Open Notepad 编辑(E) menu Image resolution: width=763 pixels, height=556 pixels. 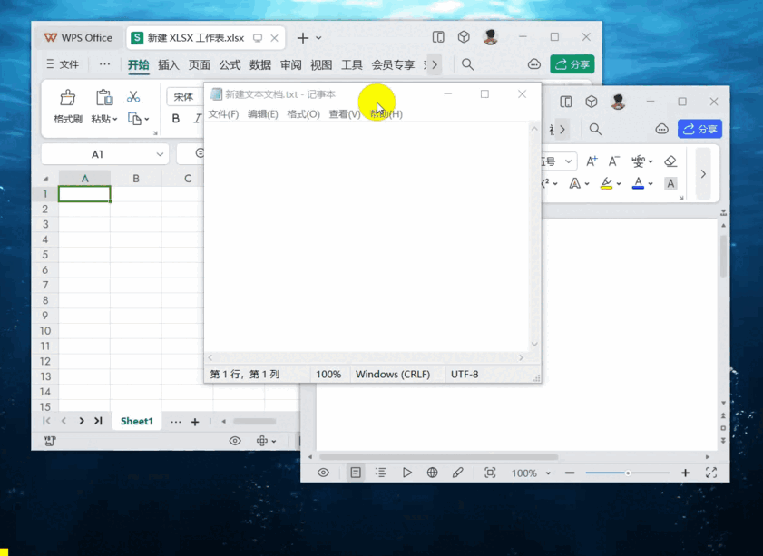click(263, 113)
